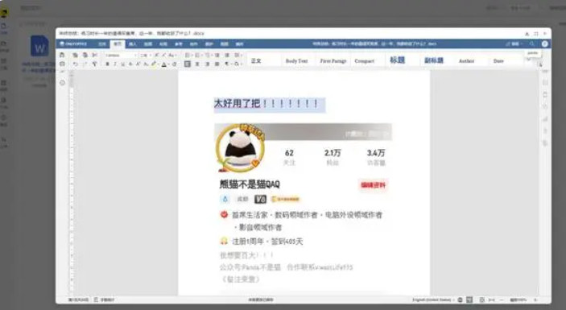Toggle left paragraph alignment
The width and height of the screenshot is (566, 310).
click(188, 64)
